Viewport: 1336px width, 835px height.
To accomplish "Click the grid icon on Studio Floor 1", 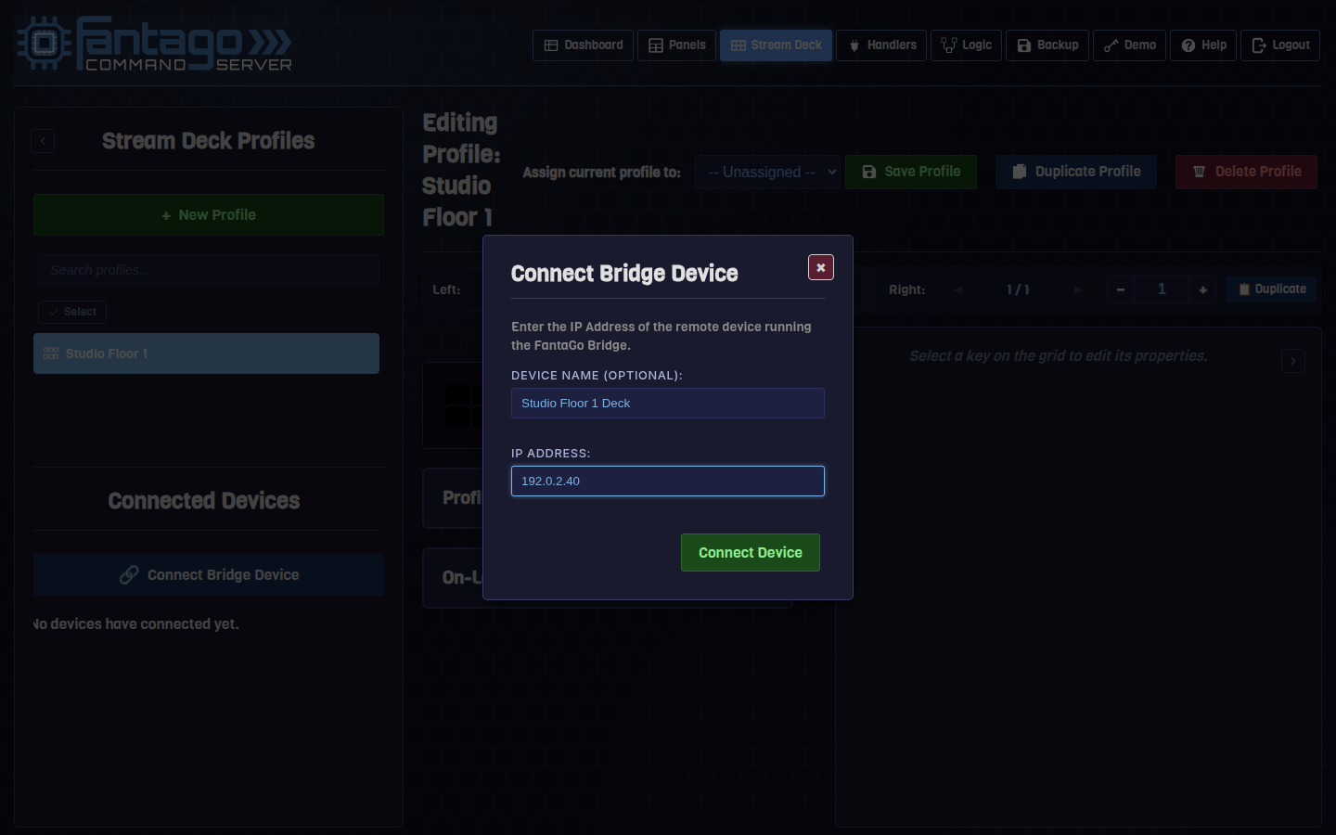I will click(x=51, y=353).
